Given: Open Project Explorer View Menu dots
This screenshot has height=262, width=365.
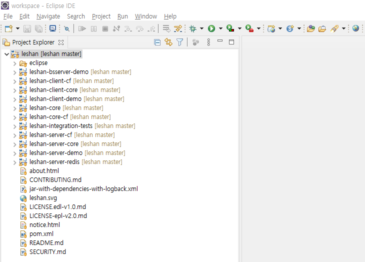Looking at the screenshot, I should coord(208,42).
